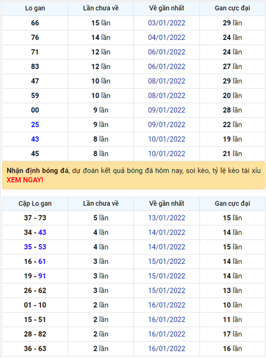Click the 08/01/2022 date in row 47
Viewport: 266px width, 358px height.
tap(166, 81)
